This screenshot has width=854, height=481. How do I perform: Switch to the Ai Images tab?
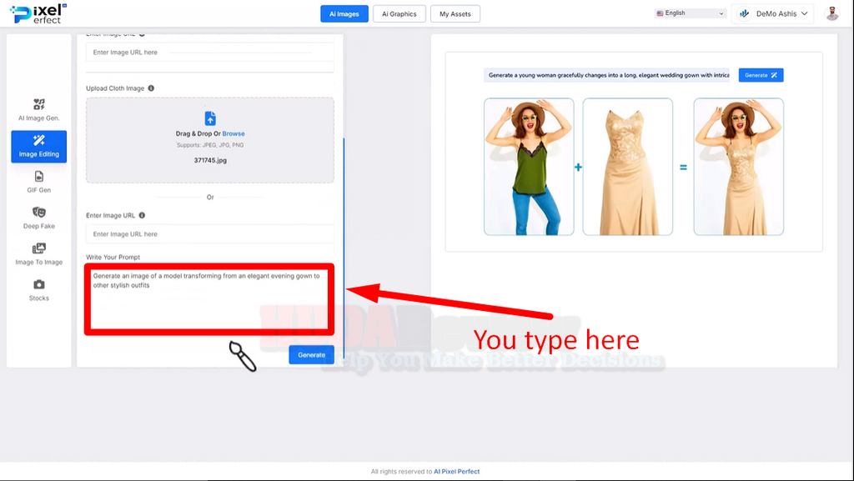344,14
